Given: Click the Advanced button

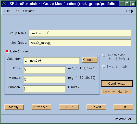Looking at the screenshot, I should [x=41, y=107].
